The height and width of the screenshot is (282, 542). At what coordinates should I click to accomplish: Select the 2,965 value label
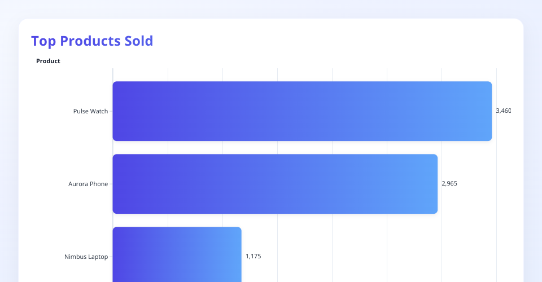coord(449,184)
